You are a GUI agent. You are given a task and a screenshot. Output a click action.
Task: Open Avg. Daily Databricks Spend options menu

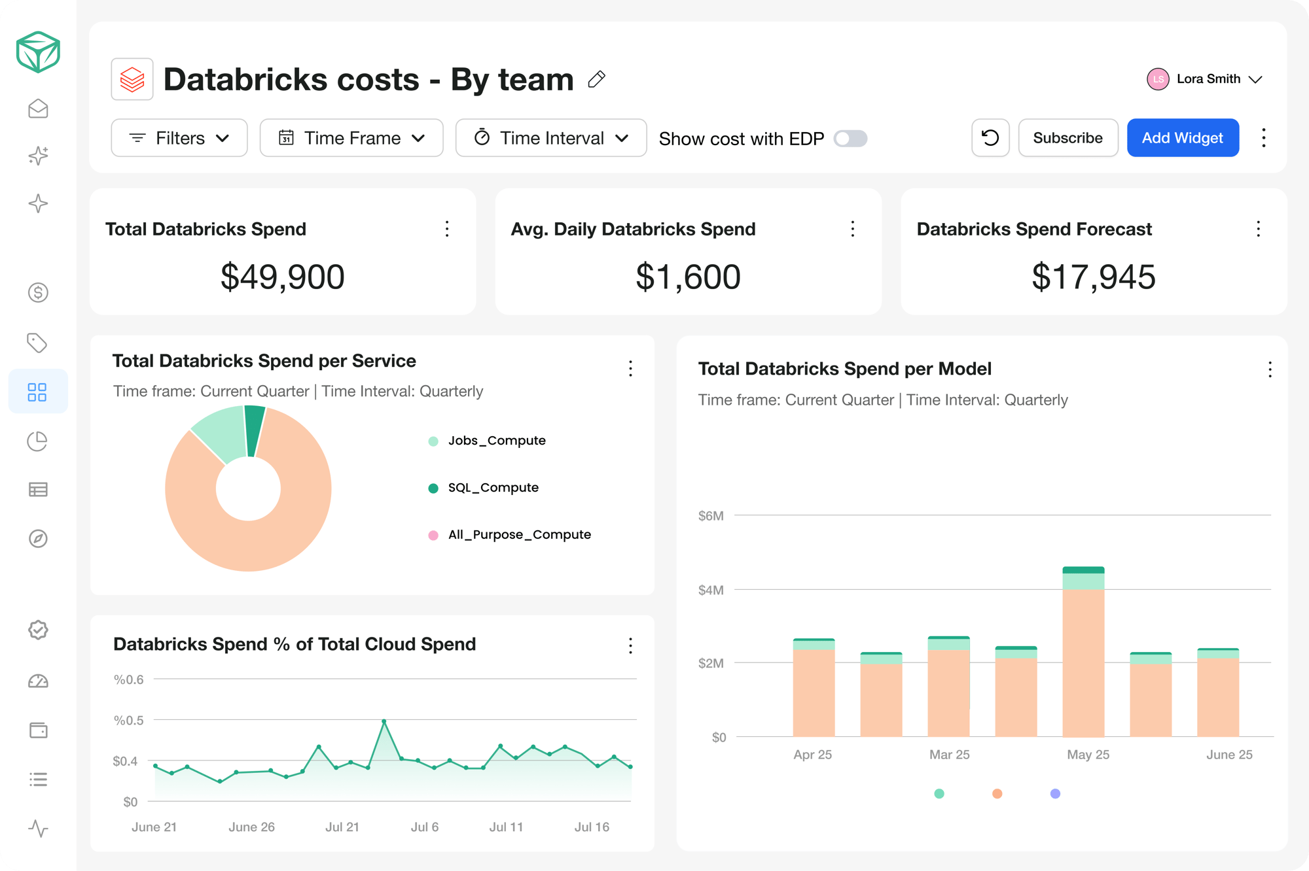(x=852, y=229)
